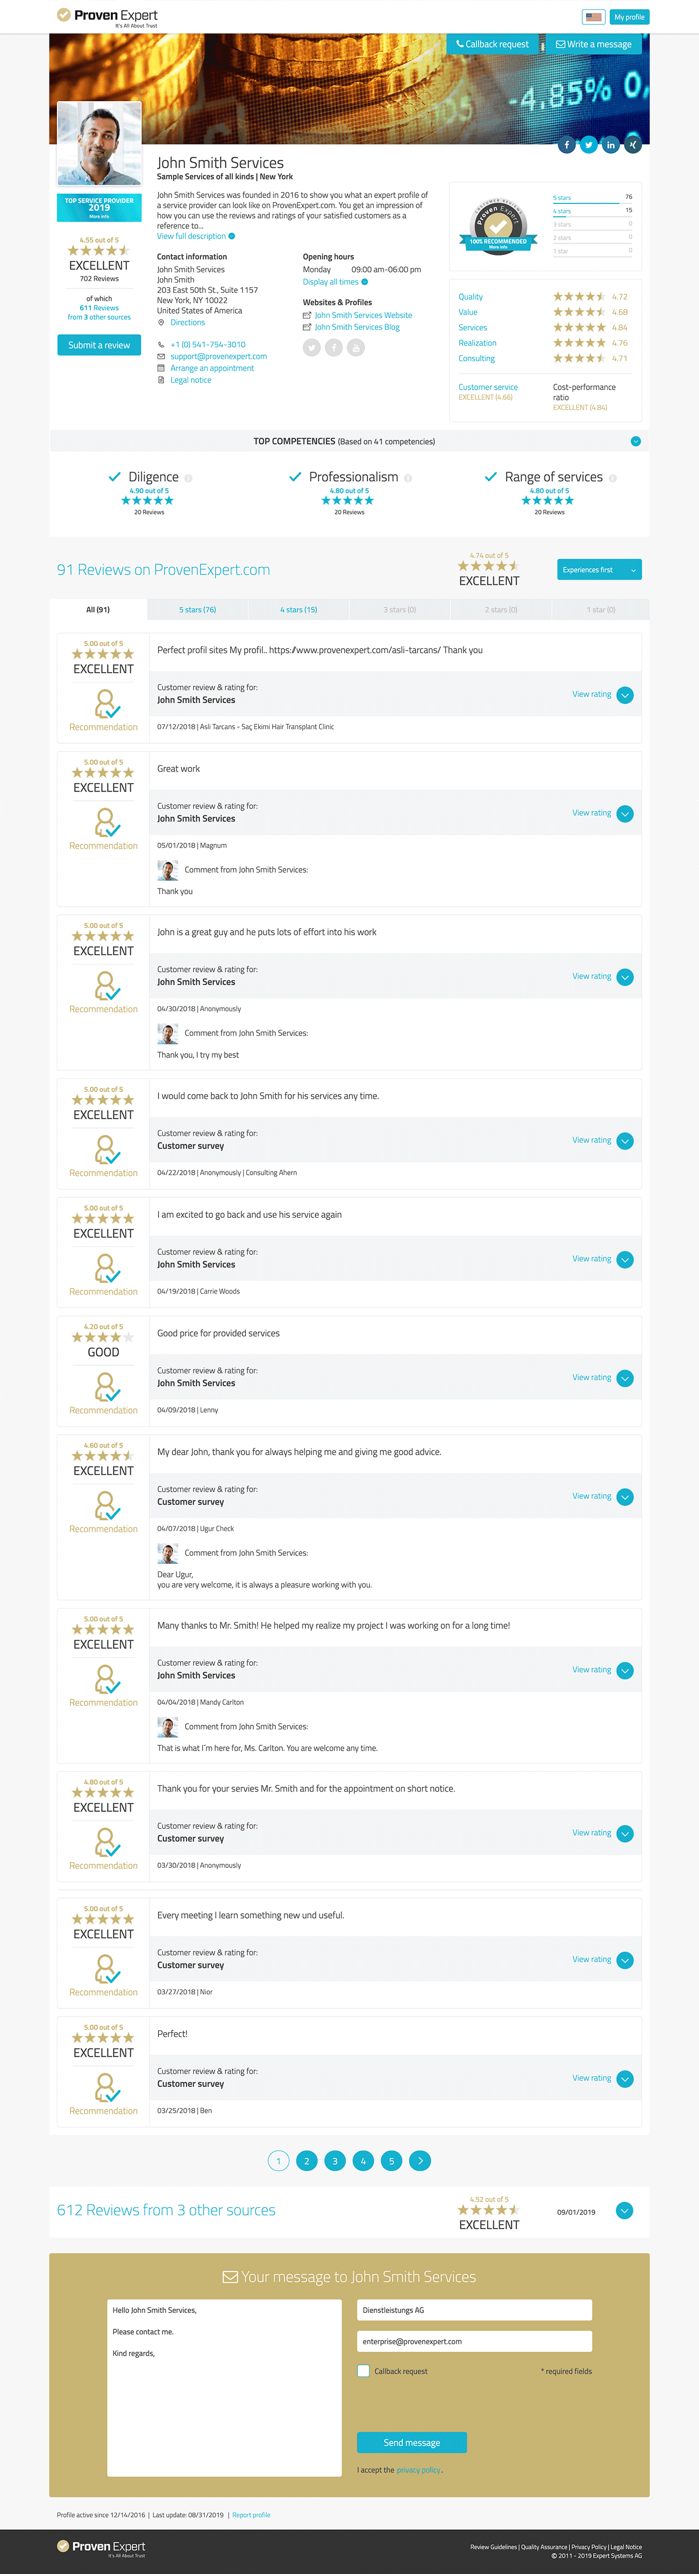Click the US flag language icon
The image size is (699, 2574).
[593, 17]
